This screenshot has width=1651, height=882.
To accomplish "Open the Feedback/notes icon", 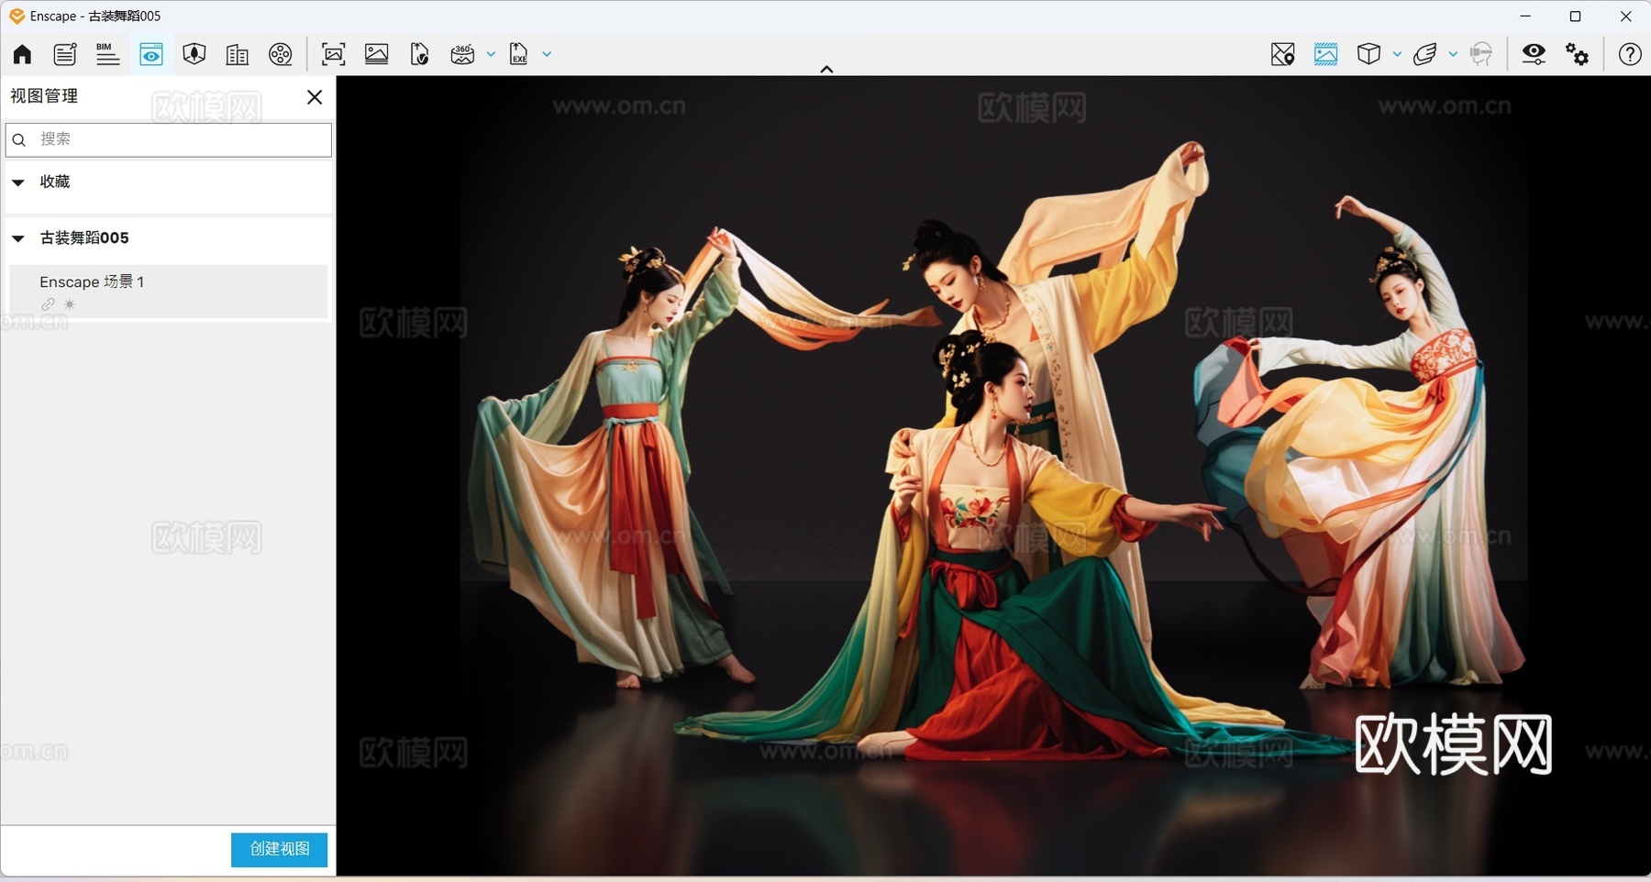I will [64, 55].
